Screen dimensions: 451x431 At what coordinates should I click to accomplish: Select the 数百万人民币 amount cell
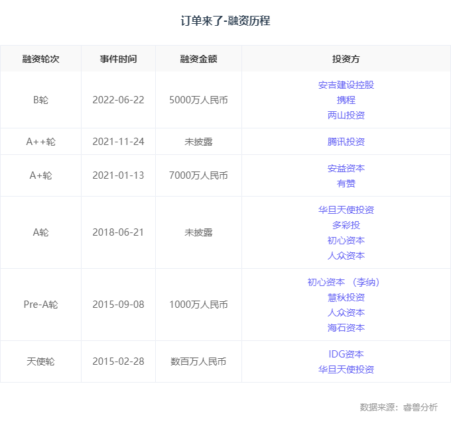(x=198, y=361)
